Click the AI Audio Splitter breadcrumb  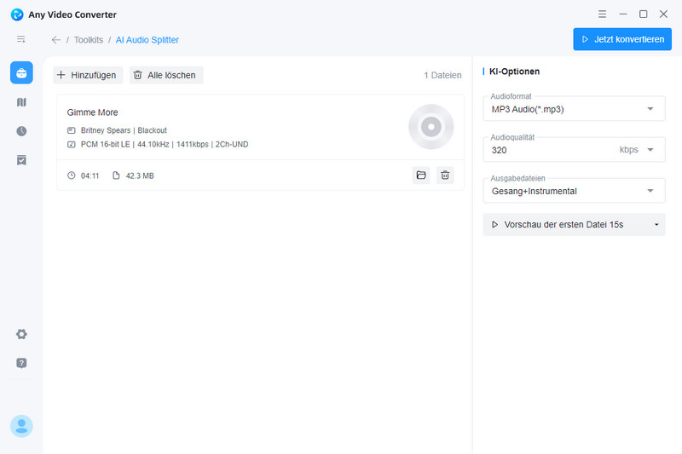[x=147, y=40]
